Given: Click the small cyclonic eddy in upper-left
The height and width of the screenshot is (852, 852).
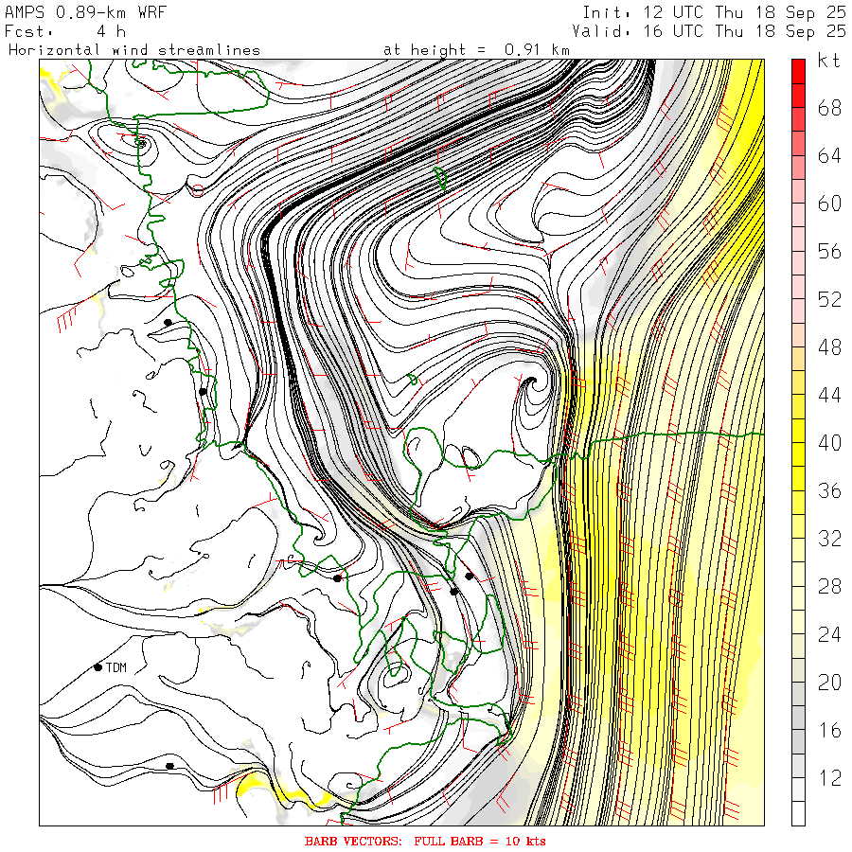Looking at the screenshot, I should point(141,143).
